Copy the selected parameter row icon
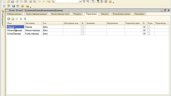Screen dimensions: 171x96 [x=13, y=19]
